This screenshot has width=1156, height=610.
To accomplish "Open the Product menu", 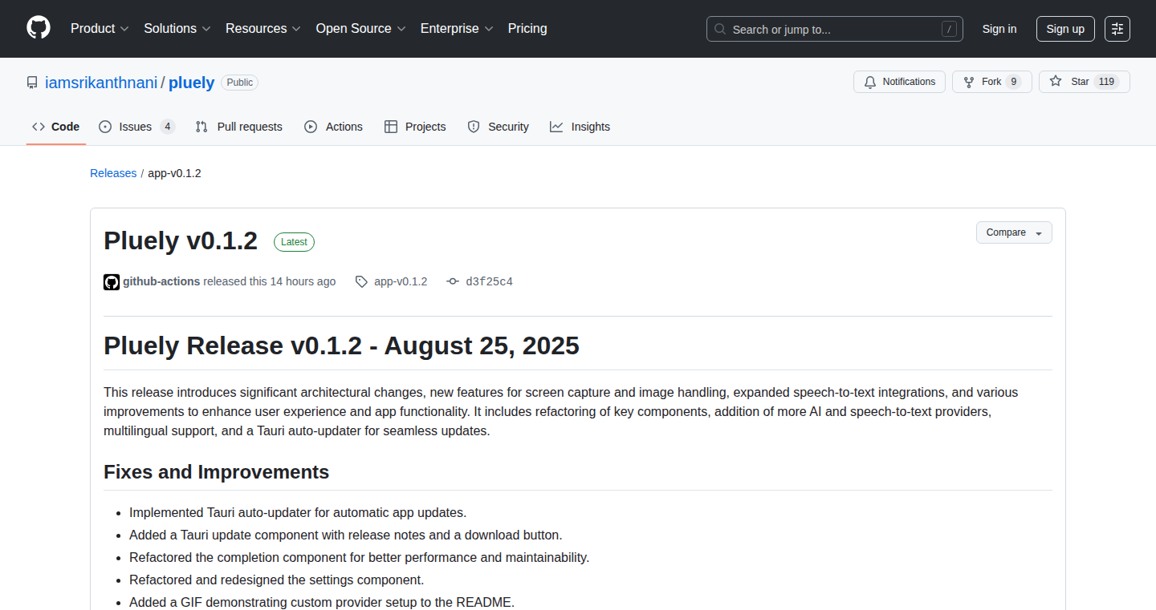I will click(100, 28).
